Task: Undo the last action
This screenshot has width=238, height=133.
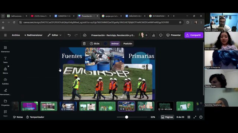Action: pyautogui.click(x=69, y=35)
